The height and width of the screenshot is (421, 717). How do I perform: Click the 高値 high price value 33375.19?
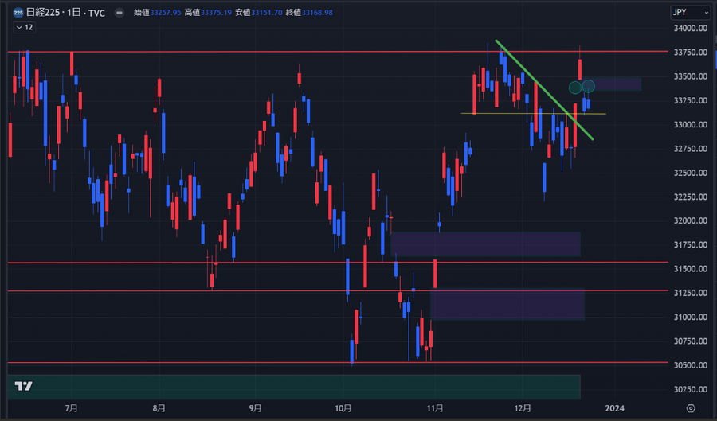(216, 13)
